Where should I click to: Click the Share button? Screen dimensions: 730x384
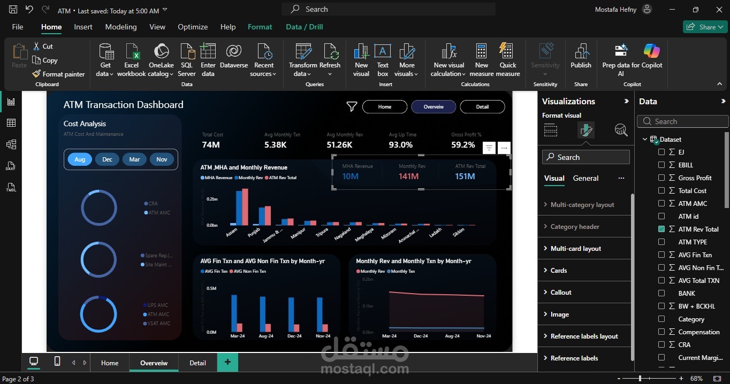[x=705, y=27]
